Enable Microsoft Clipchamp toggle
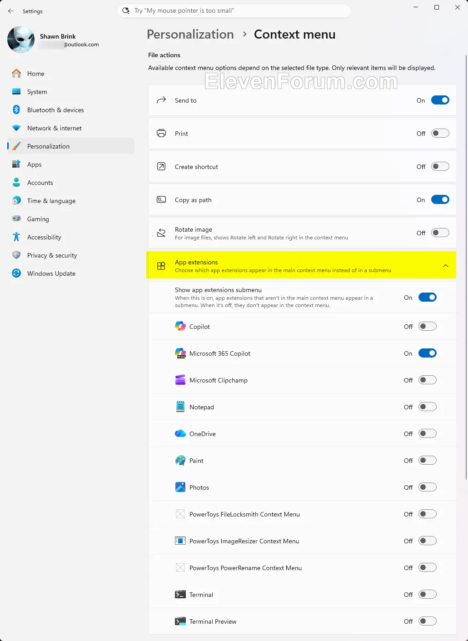468x641 pixels. pos(427,380)
